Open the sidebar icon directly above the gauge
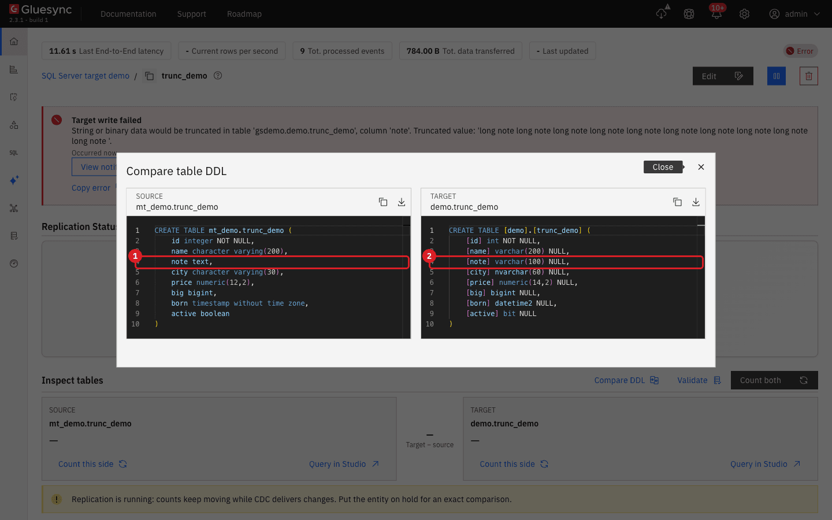 [14, 236]
